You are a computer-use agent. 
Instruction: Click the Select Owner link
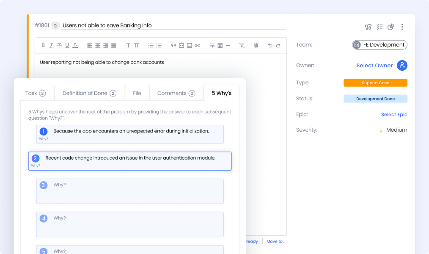pyautogui.click(x=374, y=66)
